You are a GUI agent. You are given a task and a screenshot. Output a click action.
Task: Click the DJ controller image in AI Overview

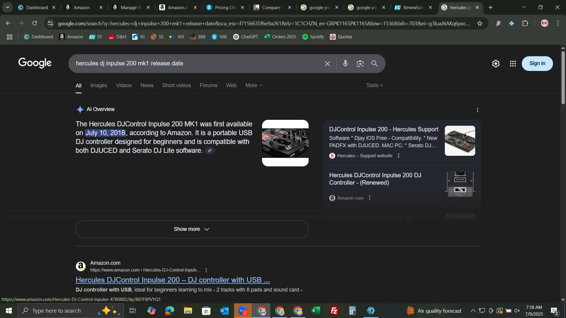tap(285, 143)
